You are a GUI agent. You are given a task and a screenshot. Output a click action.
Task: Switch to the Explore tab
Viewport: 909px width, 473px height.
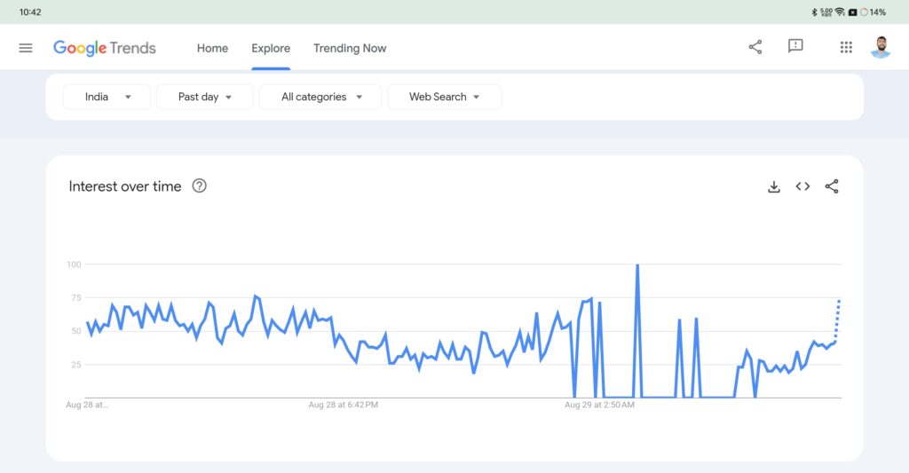(x=271, y=48)
